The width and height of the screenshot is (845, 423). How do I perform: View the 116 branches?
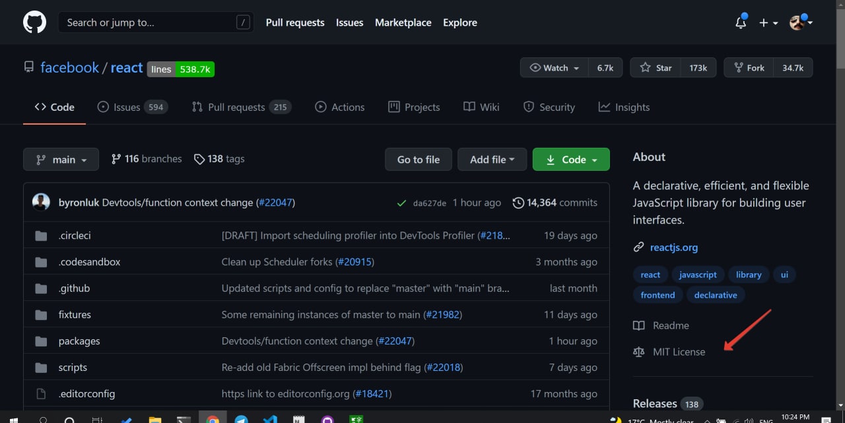click(147, 159)
